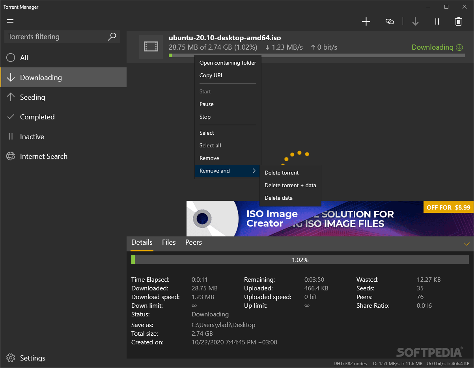The image size is (474, 368).
Task: Click the torrent row's thin progress bar
Action: pos(317,56)
